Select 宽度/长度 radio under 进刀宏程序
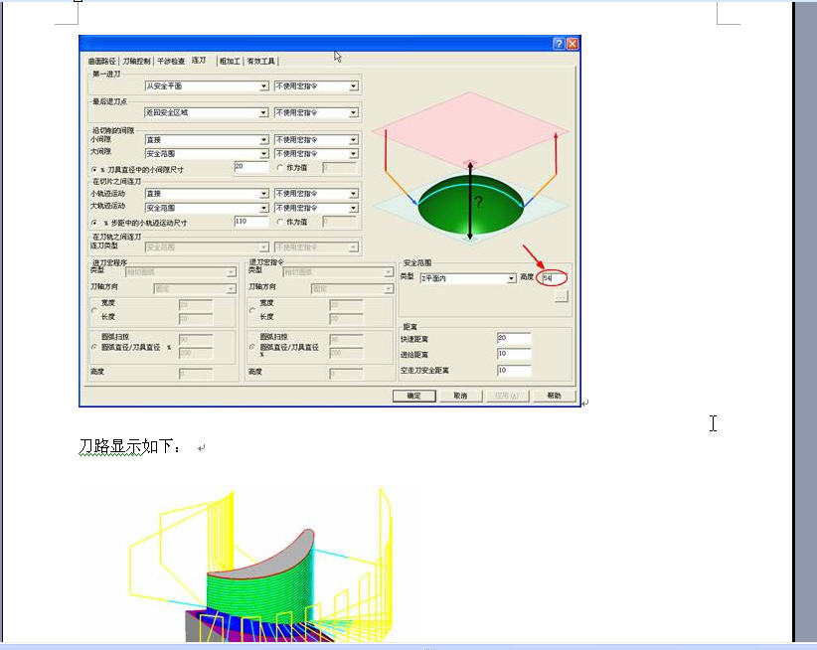This screenshot has height=650, width=817. (94, 310)
